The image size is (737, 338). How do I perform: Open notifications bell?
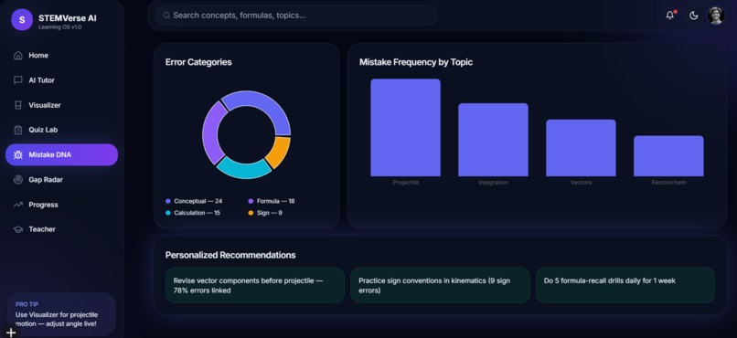670,16
